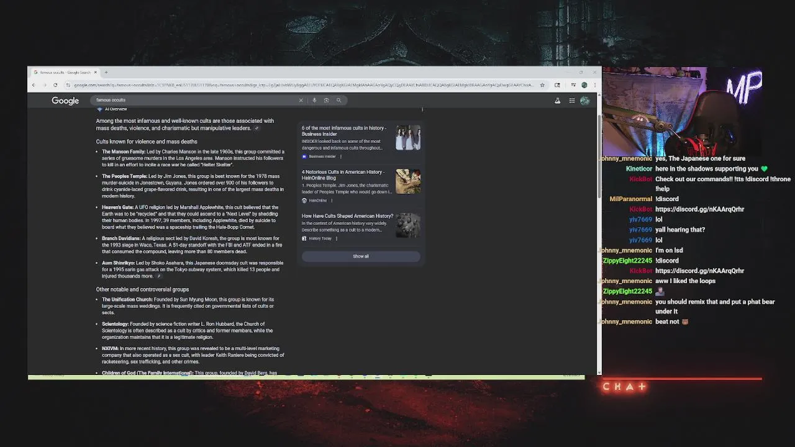Start voice search with microphone icon
The width and height of the screenshot is (795, 447).
[314, 100]
